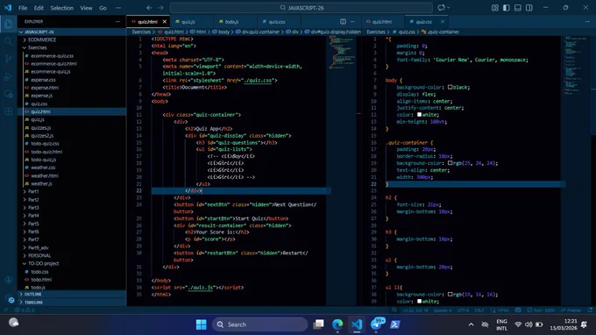Image resolution: width=596 pixels, height=335 pixels.
Task: Open the Accounts menu icon
Action: (x=9, y=280)
